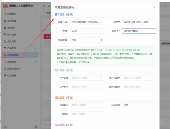Click the 数据概览 dashboard icon in the sidebar

5,14
